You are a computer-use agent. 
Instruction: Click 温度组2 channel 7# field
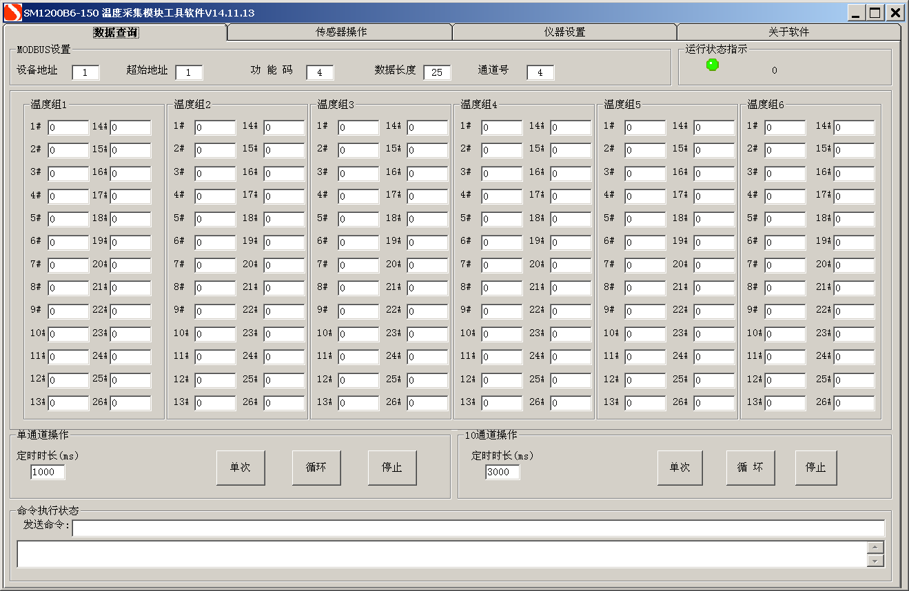click(215, 265)
